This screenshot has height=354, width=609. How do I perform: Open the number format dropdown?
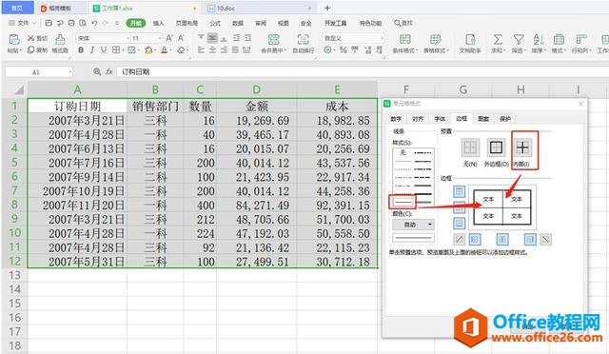pos(382,38)
